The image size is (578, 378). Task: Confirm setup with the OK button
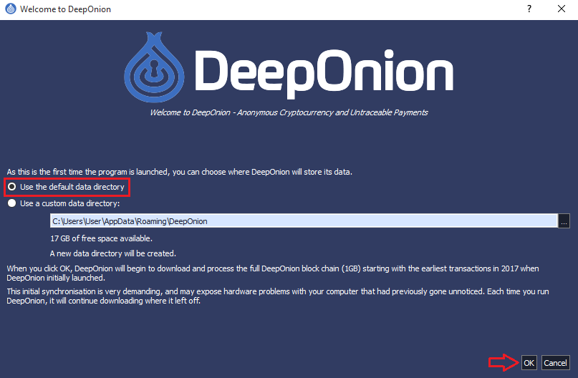point(529,363)
